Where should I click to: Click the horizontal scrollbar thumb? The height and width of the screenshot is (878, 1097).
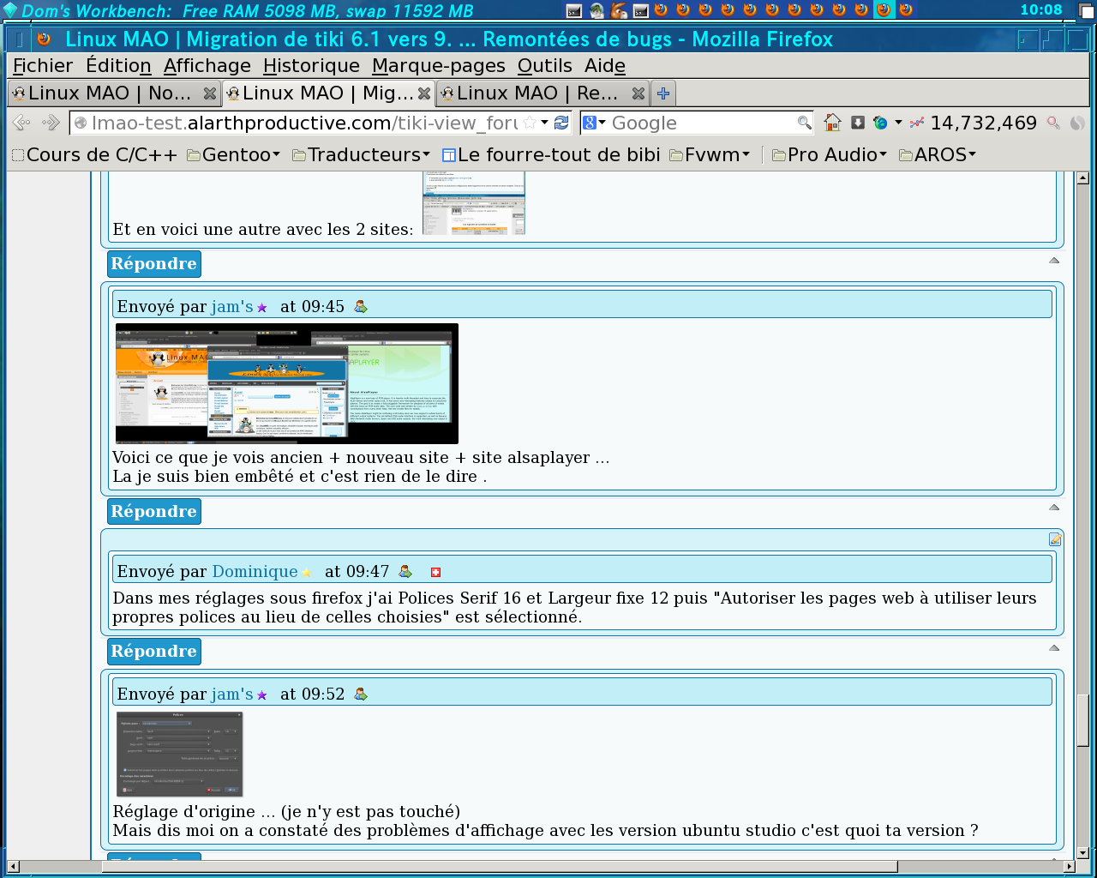(499, 867)
